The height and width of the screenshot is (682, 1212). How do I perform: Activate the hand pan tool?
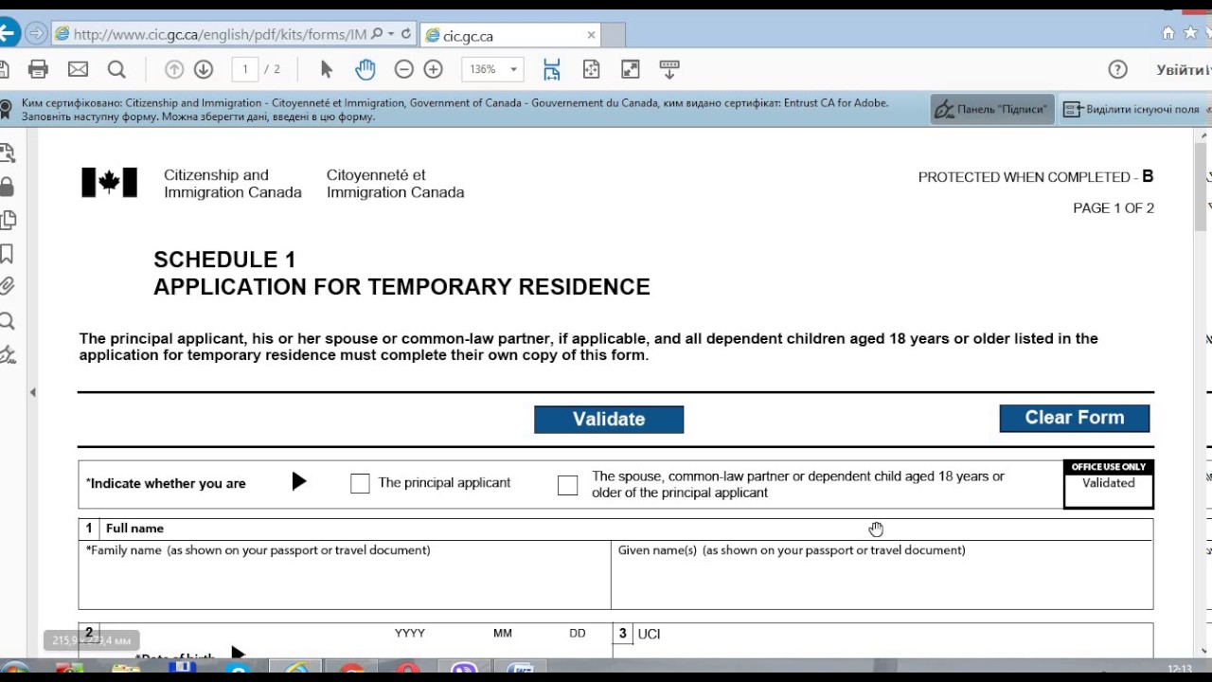pyautogui.click(x=365, y=69)
